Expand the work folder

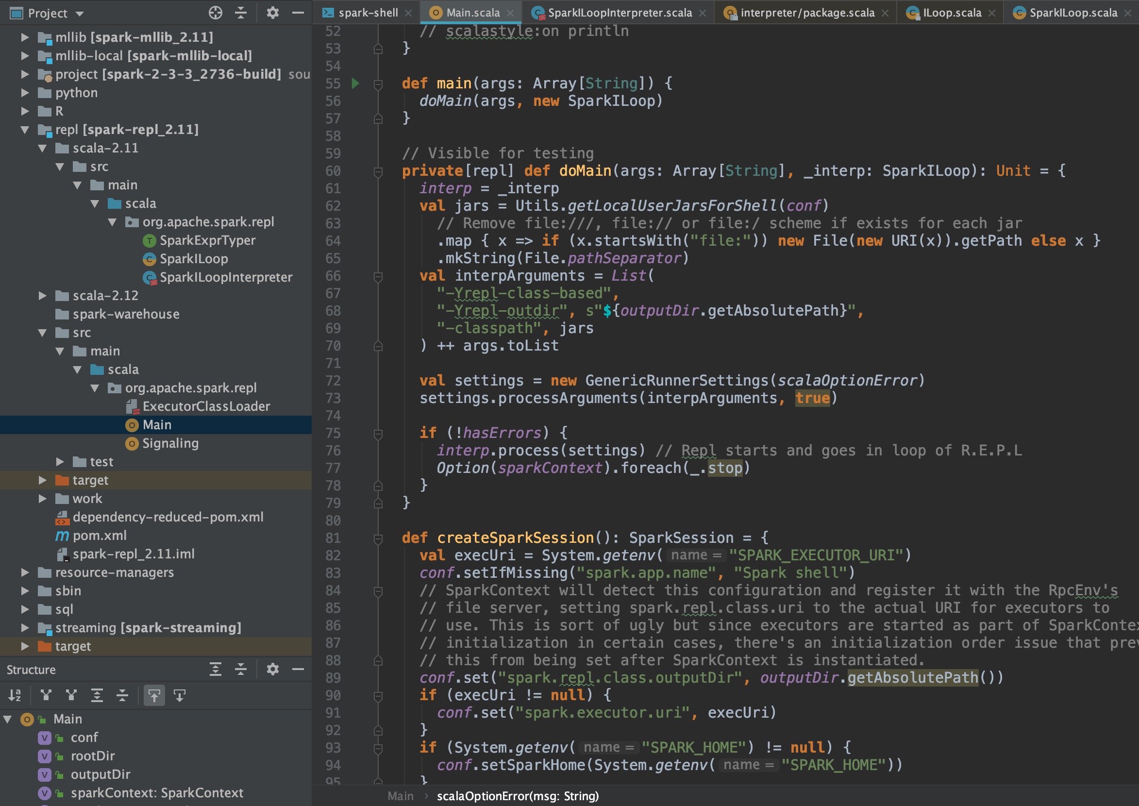click(43, 499)
